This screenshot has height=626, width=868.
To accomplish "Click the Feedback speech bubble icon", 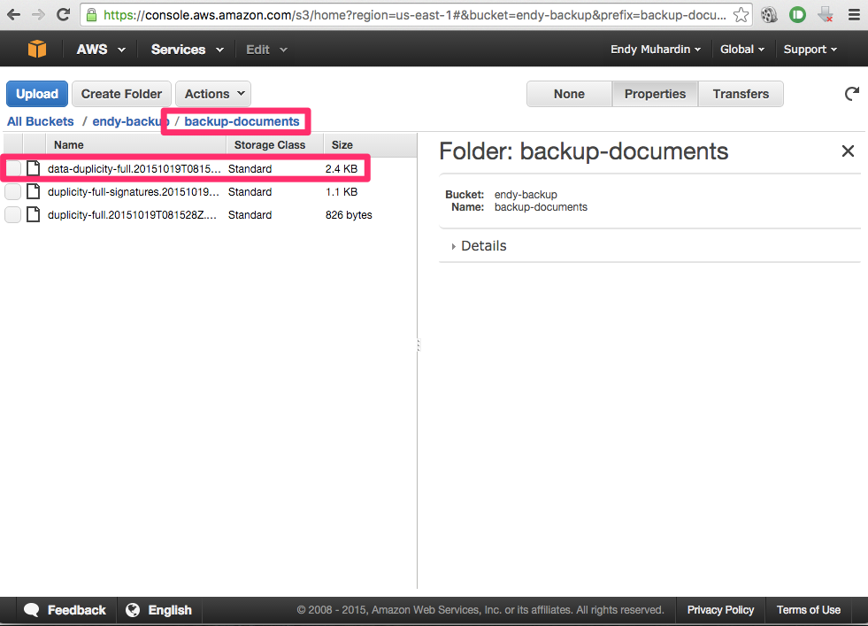I will pos(32,610).
